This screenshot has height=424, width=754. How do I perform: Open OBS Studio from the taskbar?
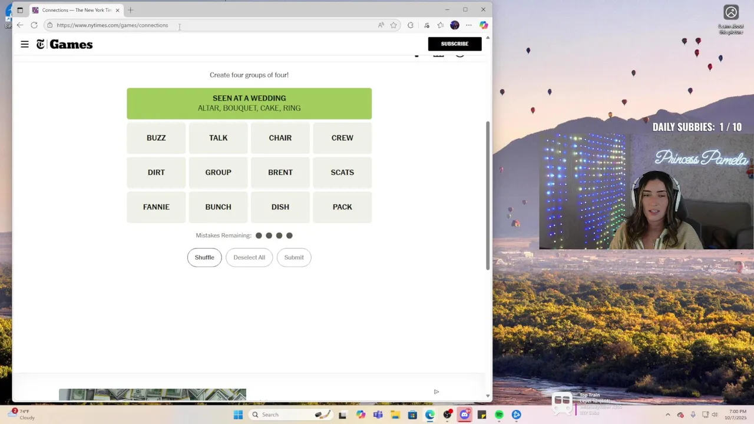point(448,415)
